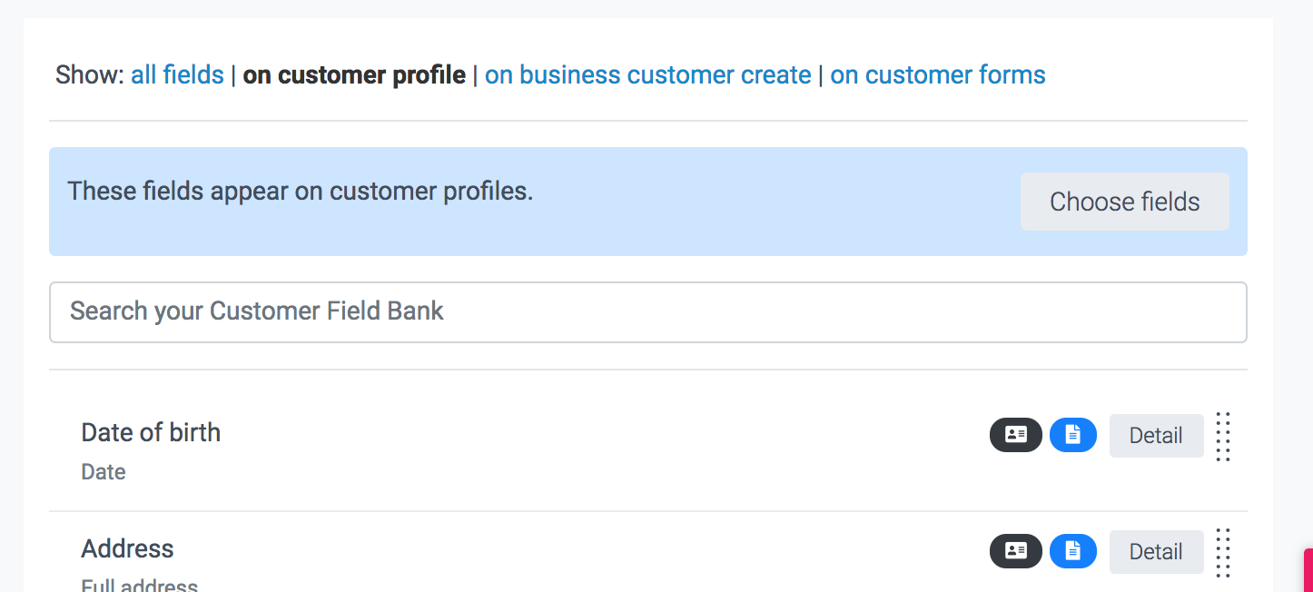Screen dimensions: 1313x592
Task: Grab the drag handle on Date of birth row
Action: point(1223,437)
